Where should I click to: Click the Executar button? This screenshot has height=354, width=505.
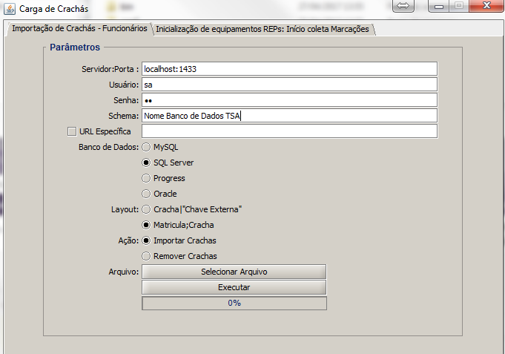pyautogui.click(x=234, y=287)
